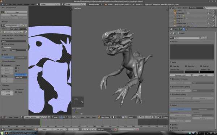Click the Outliner editor type icon
217x135 pixels.
pyautogui.click(x=171, y=8)
